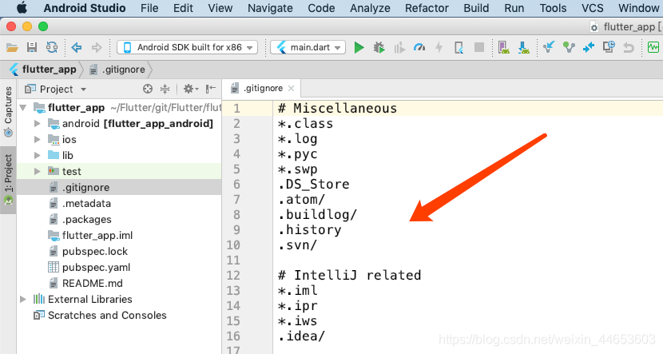The width and height of the screenshot is (663, 354).
Task: Open the Build menu
Action: coord(476,8)
